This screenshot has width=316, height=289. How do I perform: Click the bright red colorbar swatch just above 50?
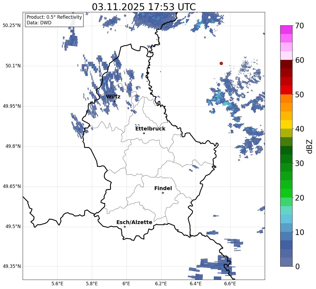tap(286, 90)
